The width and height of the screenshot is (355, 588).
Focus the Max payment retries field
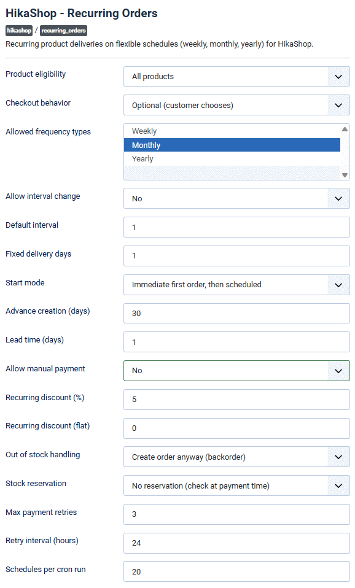[236, 514]
